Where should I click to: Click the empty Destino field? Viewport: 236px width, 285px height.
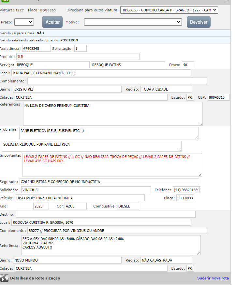click(106, 214)
